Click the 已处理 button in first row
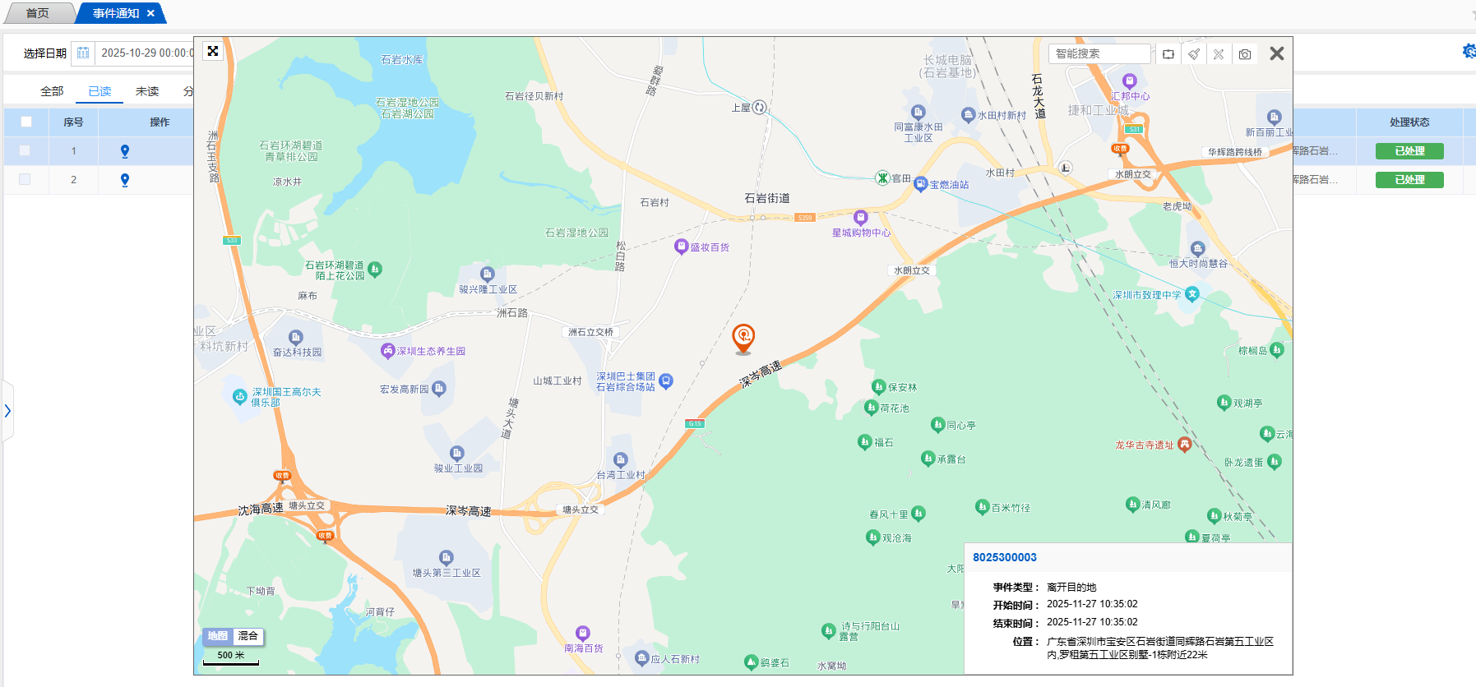The height and width of the screenshot is (687, 1476). pyautogui.click(x=1409, y=151)
